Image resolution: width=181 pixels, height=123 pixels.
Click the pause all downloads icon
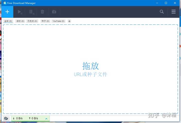[31, 12]
